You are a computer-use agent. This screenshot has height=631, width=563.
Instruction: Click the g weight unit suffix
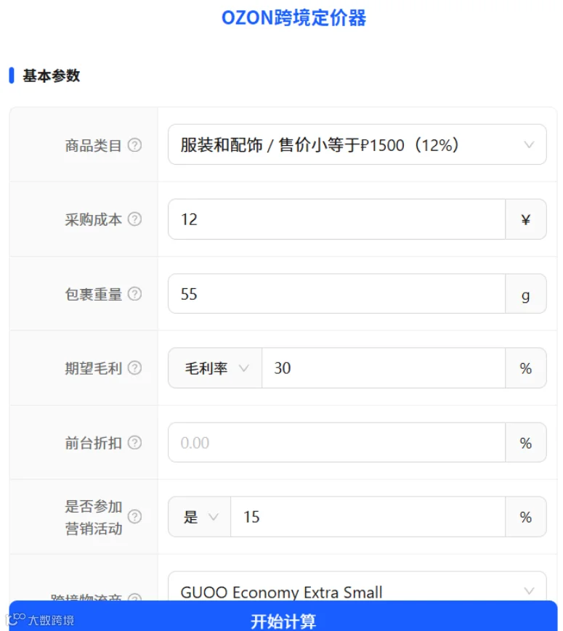(526, 294)
